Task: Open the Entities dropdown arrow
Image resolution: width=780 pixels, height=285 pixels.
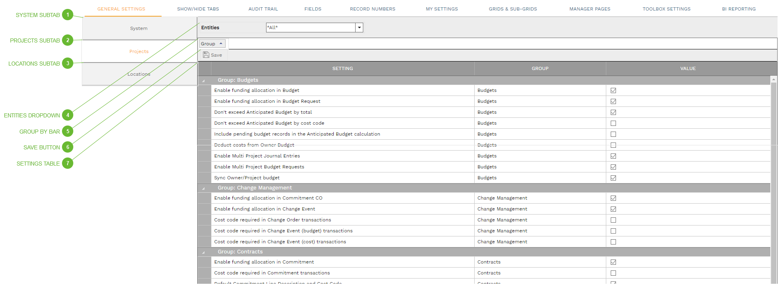Action: click(x=359, y=28)
